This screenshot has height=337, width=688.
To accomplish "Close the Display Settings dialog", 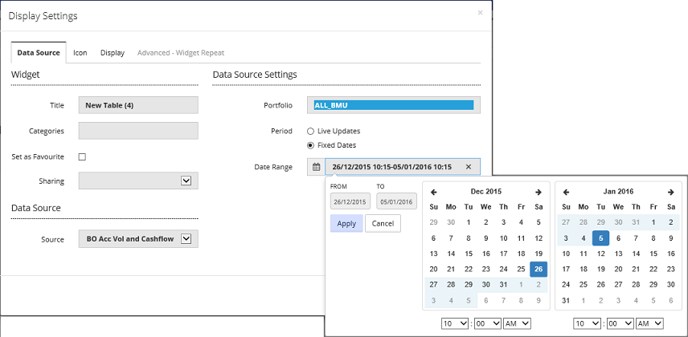I will (480, 13).
